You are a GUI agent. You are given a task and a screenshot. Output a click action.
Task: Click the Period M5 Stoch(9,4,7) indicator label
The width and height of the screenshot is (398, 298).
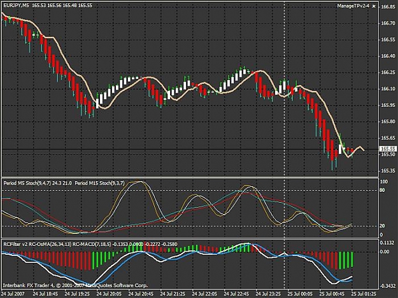pyautogui.click(x=27, y=183)
